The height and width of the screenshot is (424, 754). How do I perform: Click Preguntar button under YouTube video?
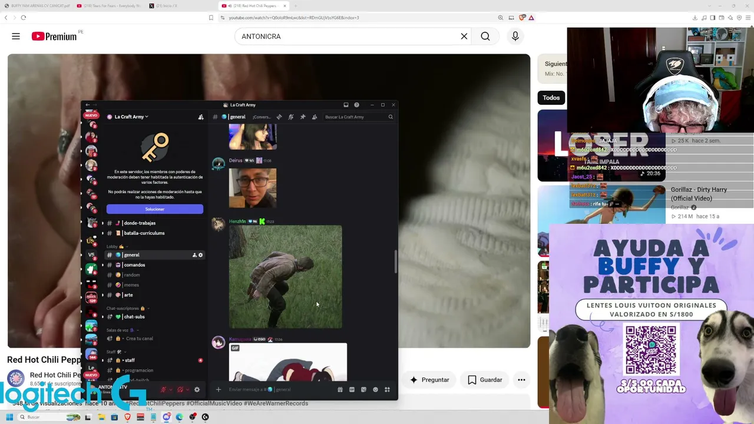tap(429, 380)
